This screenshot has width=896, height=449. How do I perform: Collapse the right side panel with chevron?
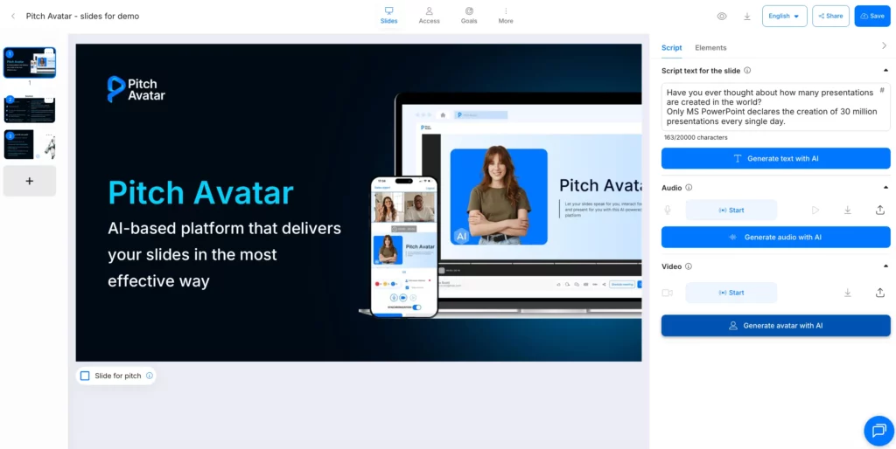coord(884,46)
